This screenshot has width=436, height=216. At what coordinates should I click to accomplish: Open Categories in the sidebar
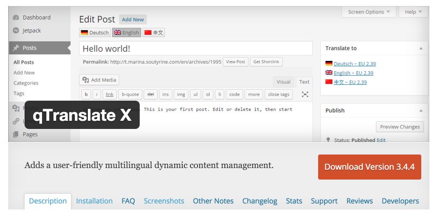tap(26, 83)
